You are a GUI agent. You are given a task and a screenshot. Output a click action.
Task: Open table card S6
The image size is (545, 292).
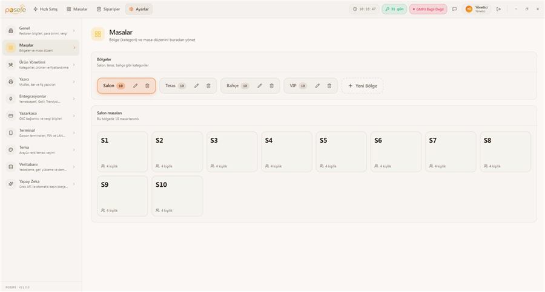coord(396,152)
